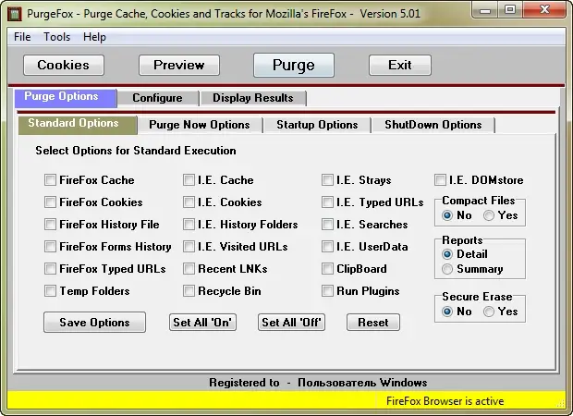This screenshot has width=573, height=416.
Task: Tick the ClipBoard checkbox
Action: pyautogui.click(x=327, y=269)
